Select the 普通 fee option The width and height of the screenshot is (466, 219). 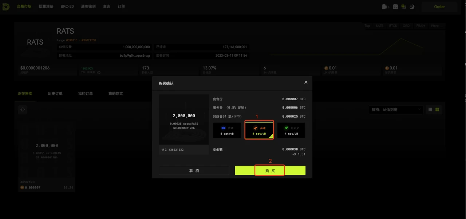227,130
